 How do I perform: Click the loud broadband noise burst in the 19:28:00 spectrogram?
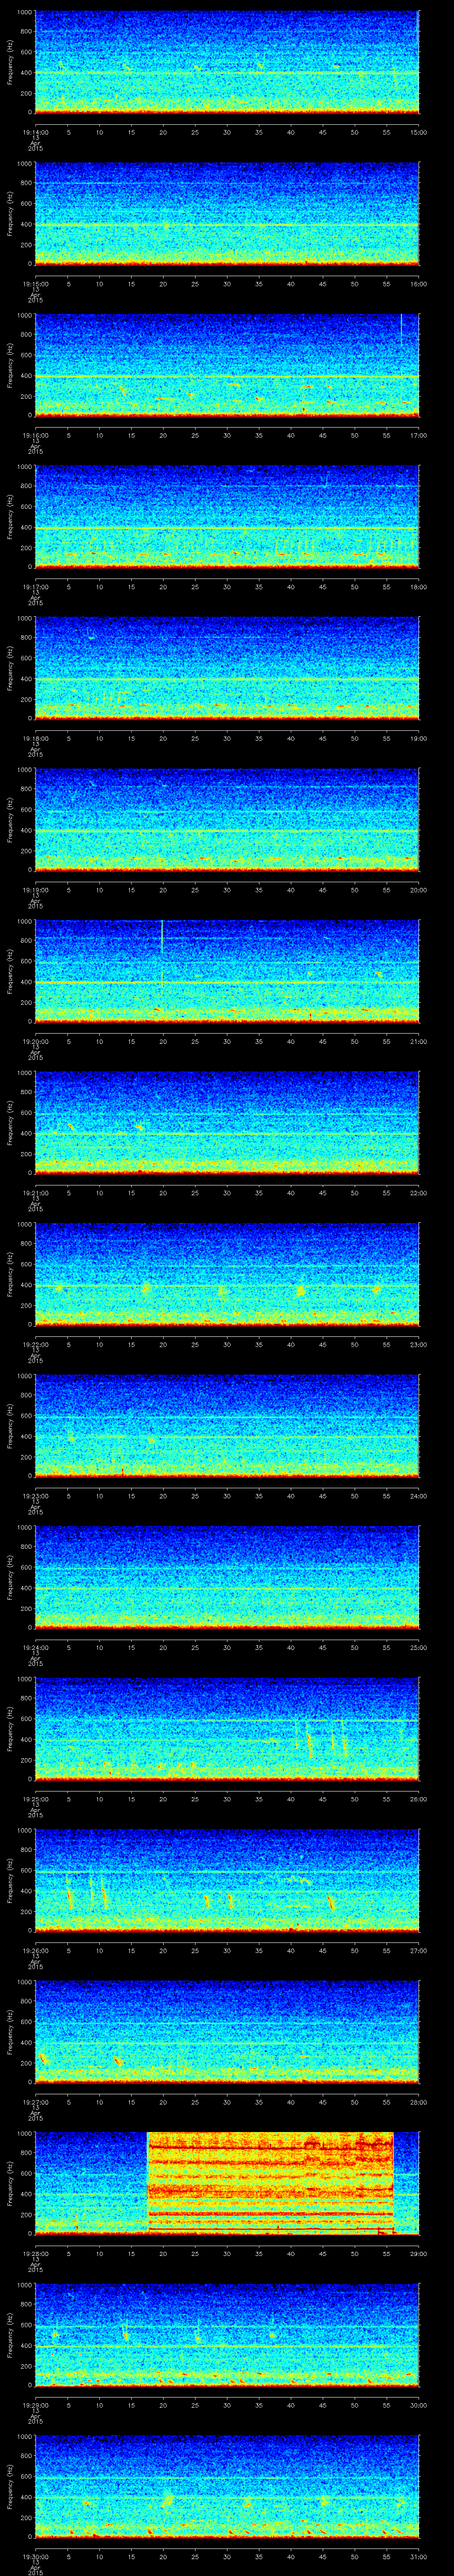click(x=270, y=2183)
